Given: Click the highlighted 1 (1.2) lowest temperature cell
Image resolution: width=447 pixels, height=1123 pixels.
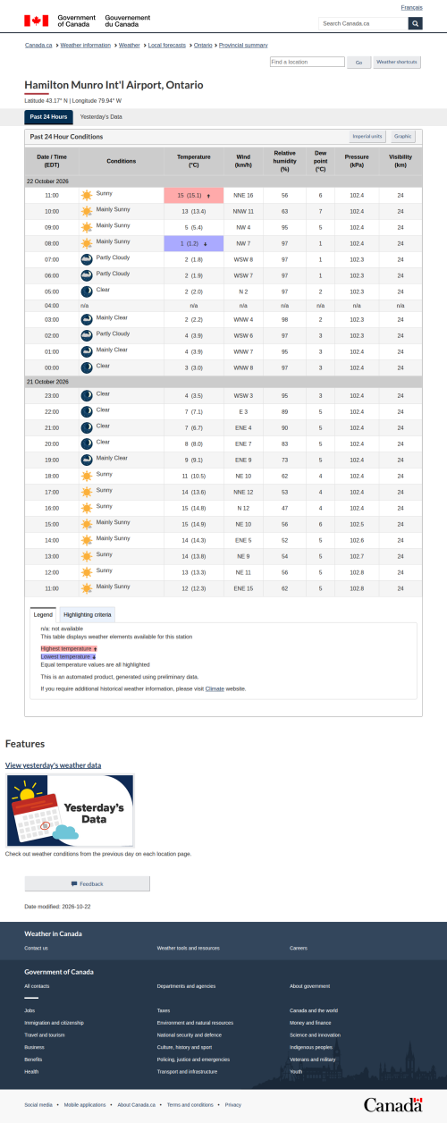Looking at the screenshot, I should [194, 243].
